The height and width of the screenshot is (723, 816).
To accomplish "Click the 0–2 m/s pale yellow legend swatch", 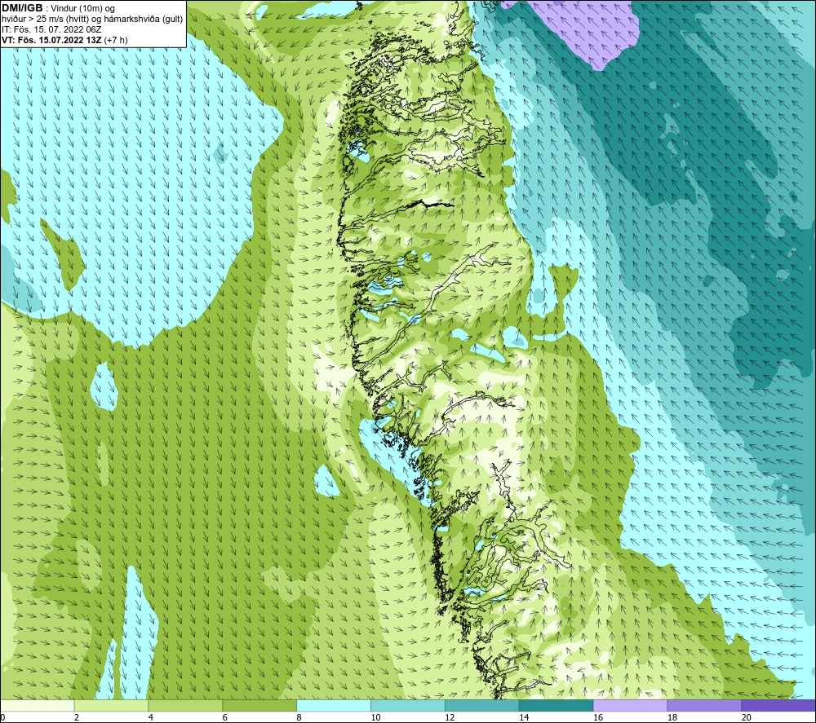I will tap(38, 706).
